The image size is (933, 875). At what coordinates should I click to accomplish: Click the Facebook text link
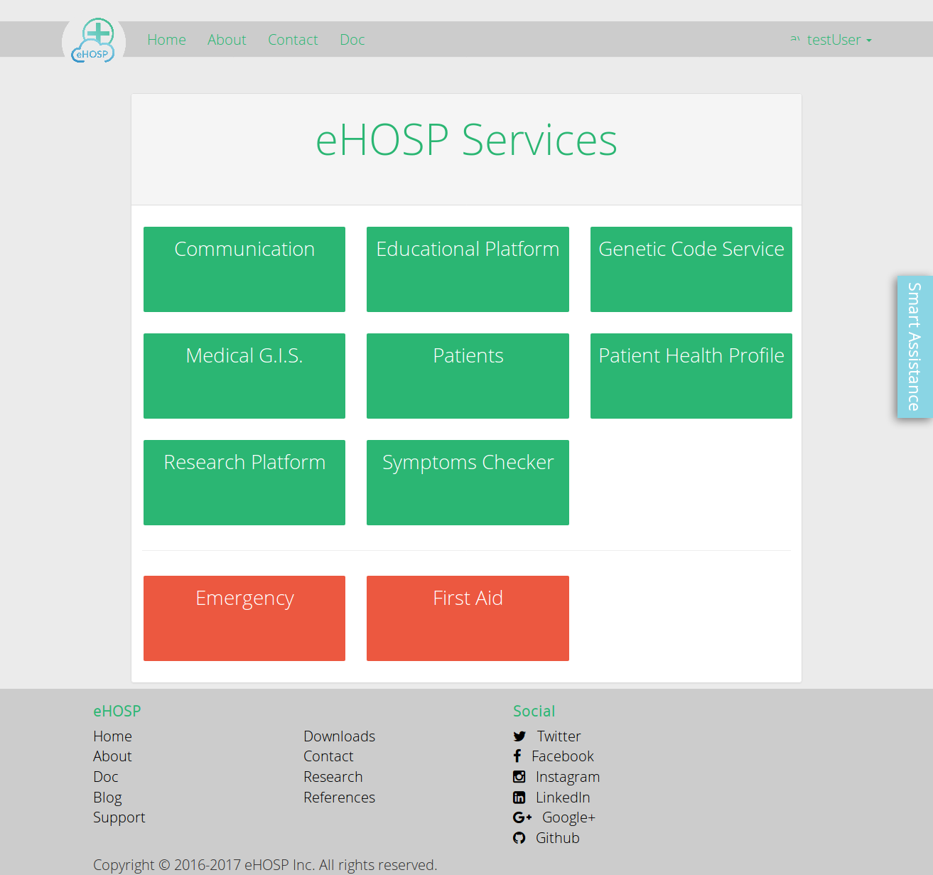(x=563, y=756)
